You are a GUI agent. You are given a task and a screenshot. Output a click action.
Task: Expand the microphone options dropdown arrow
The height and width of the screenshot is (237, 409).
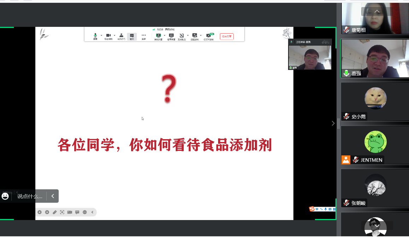click(101, 35)
